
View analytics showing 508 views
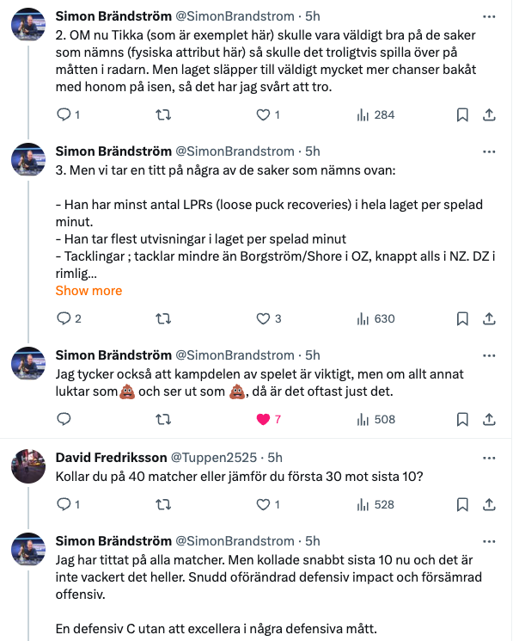(376, 419)
